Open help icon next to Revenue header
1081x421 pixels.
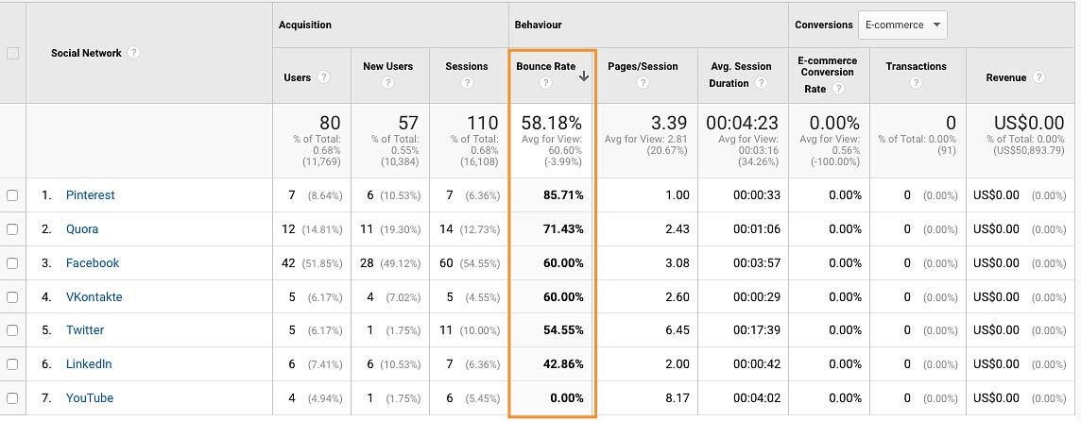coord(1038,77)
